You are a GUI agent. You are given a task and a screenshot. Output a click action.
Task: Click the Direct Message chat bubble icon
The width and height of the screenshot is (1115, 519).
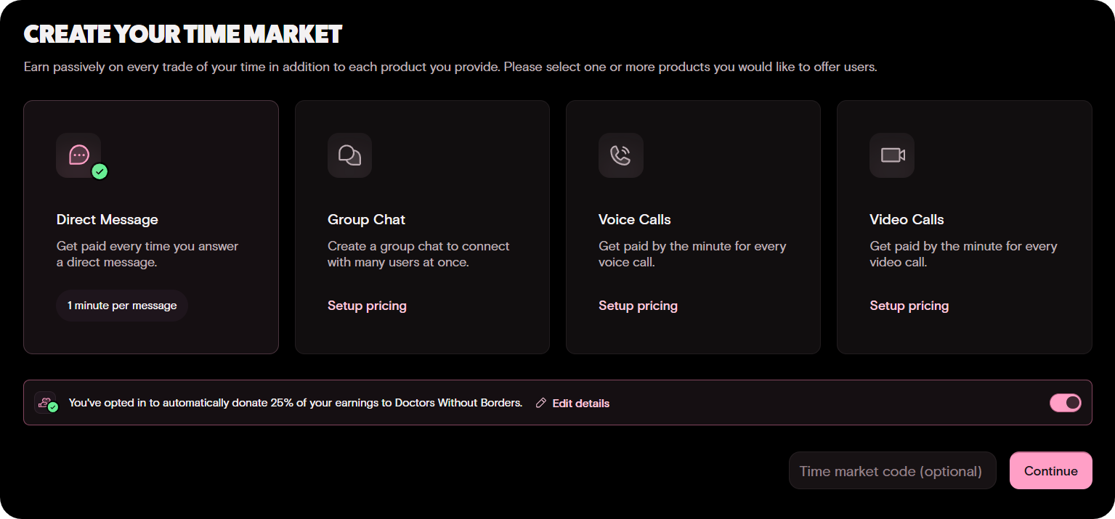[x=78, y=155]
